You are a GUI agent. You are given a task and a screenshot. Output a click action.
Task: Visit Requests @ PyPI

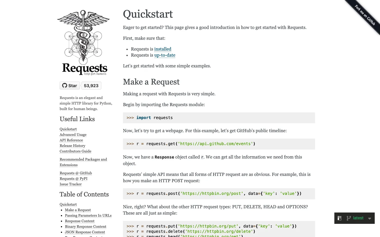point(73,179)
